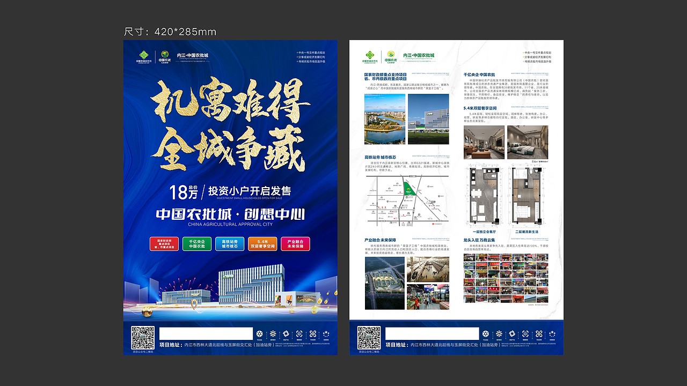Click heading 千亿央企 中国农批
Screen dimensions: 687x386
point(479,75)
